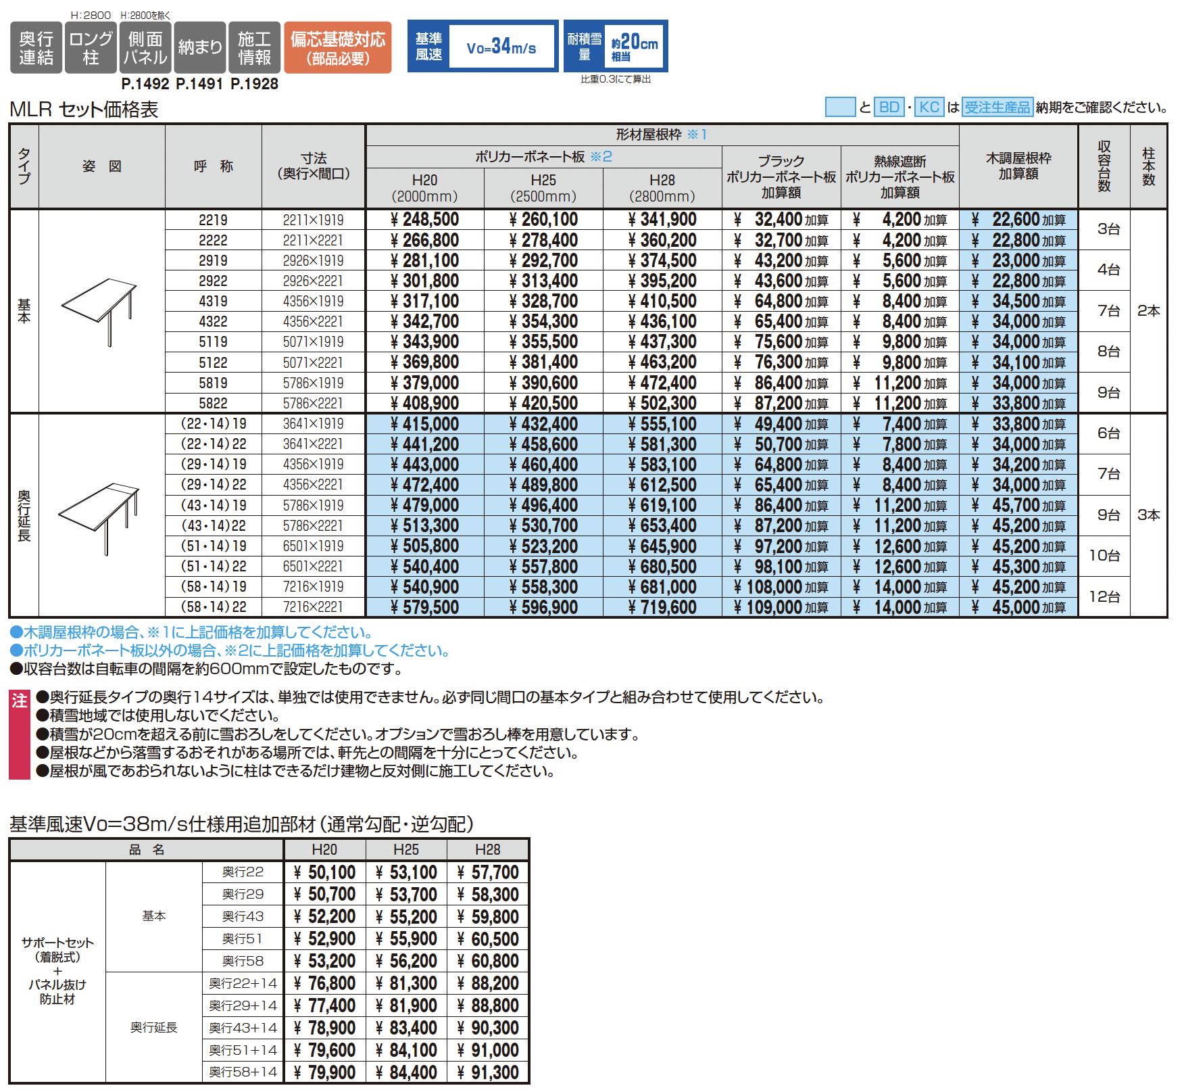The width and height of the screenshot is (1184, 1090).
Task: Click the 基準風速Vo=38m/s仕様用追加部材 heading
Action: coord(241,824)
